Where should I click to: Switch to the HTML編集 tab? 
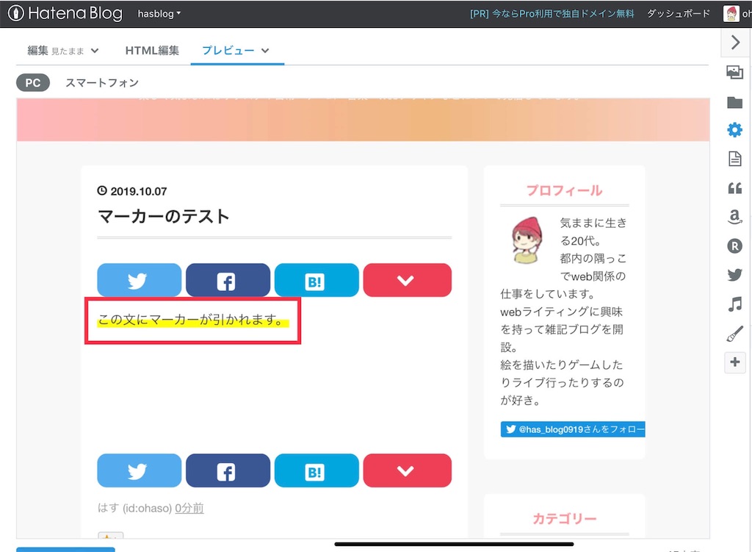[x=152, y=51]
